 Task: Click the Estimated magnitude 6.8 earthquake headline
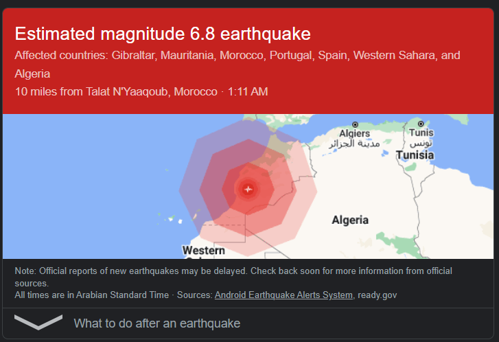(x=163, y=34)
